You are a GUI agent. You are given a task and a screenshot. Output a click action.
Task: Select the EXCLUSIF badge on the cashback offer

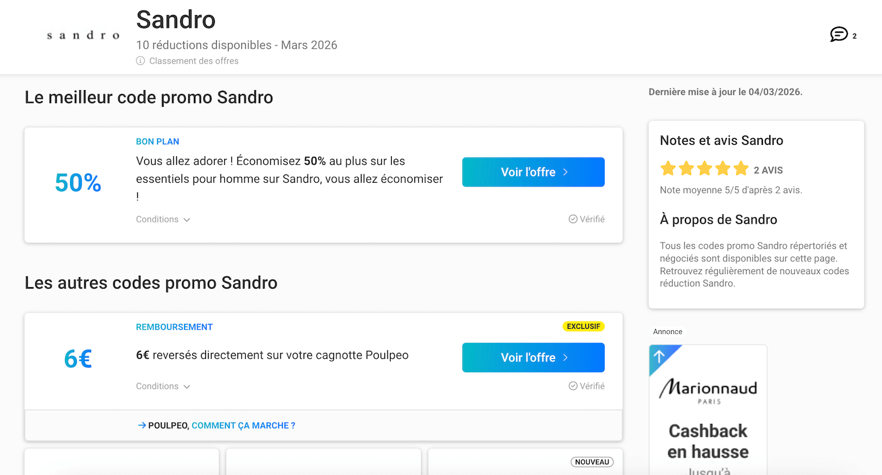583,326
